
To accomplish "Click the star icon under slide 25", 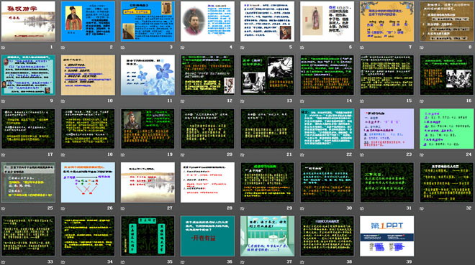I will pos(3,208).
